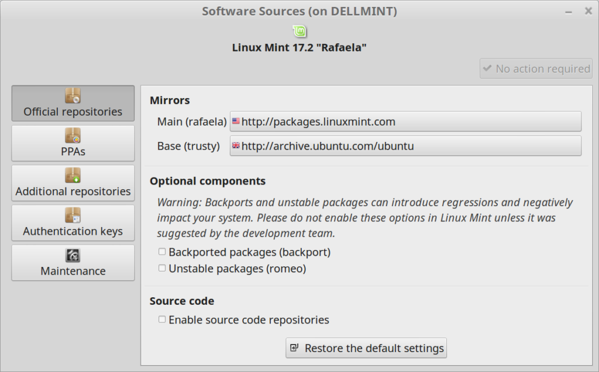The height and width of the screenshot is (372, 599).
Task: Enable Unstable packages (romeo) checkbox
Action: [162, 269]
